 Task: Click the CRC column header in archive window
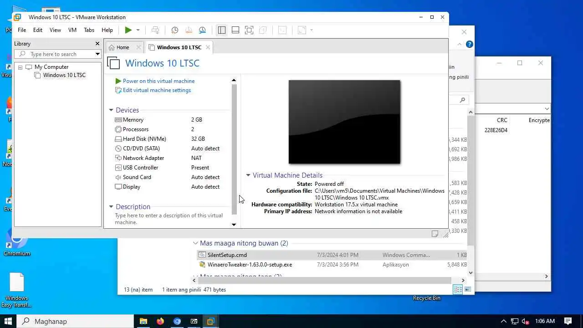pos(502,120)
